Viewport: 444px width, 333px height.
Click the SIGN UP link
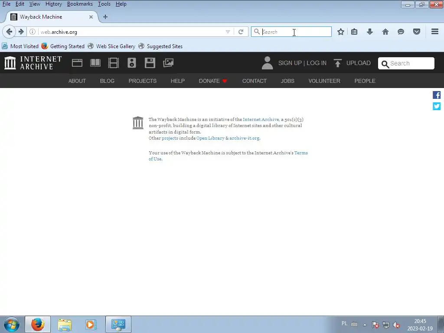click(290, 63)
